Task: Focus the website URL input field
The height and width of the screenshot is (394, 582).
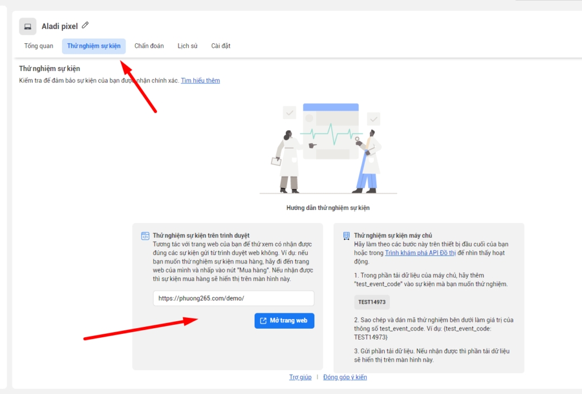Action: coord(233,298)
